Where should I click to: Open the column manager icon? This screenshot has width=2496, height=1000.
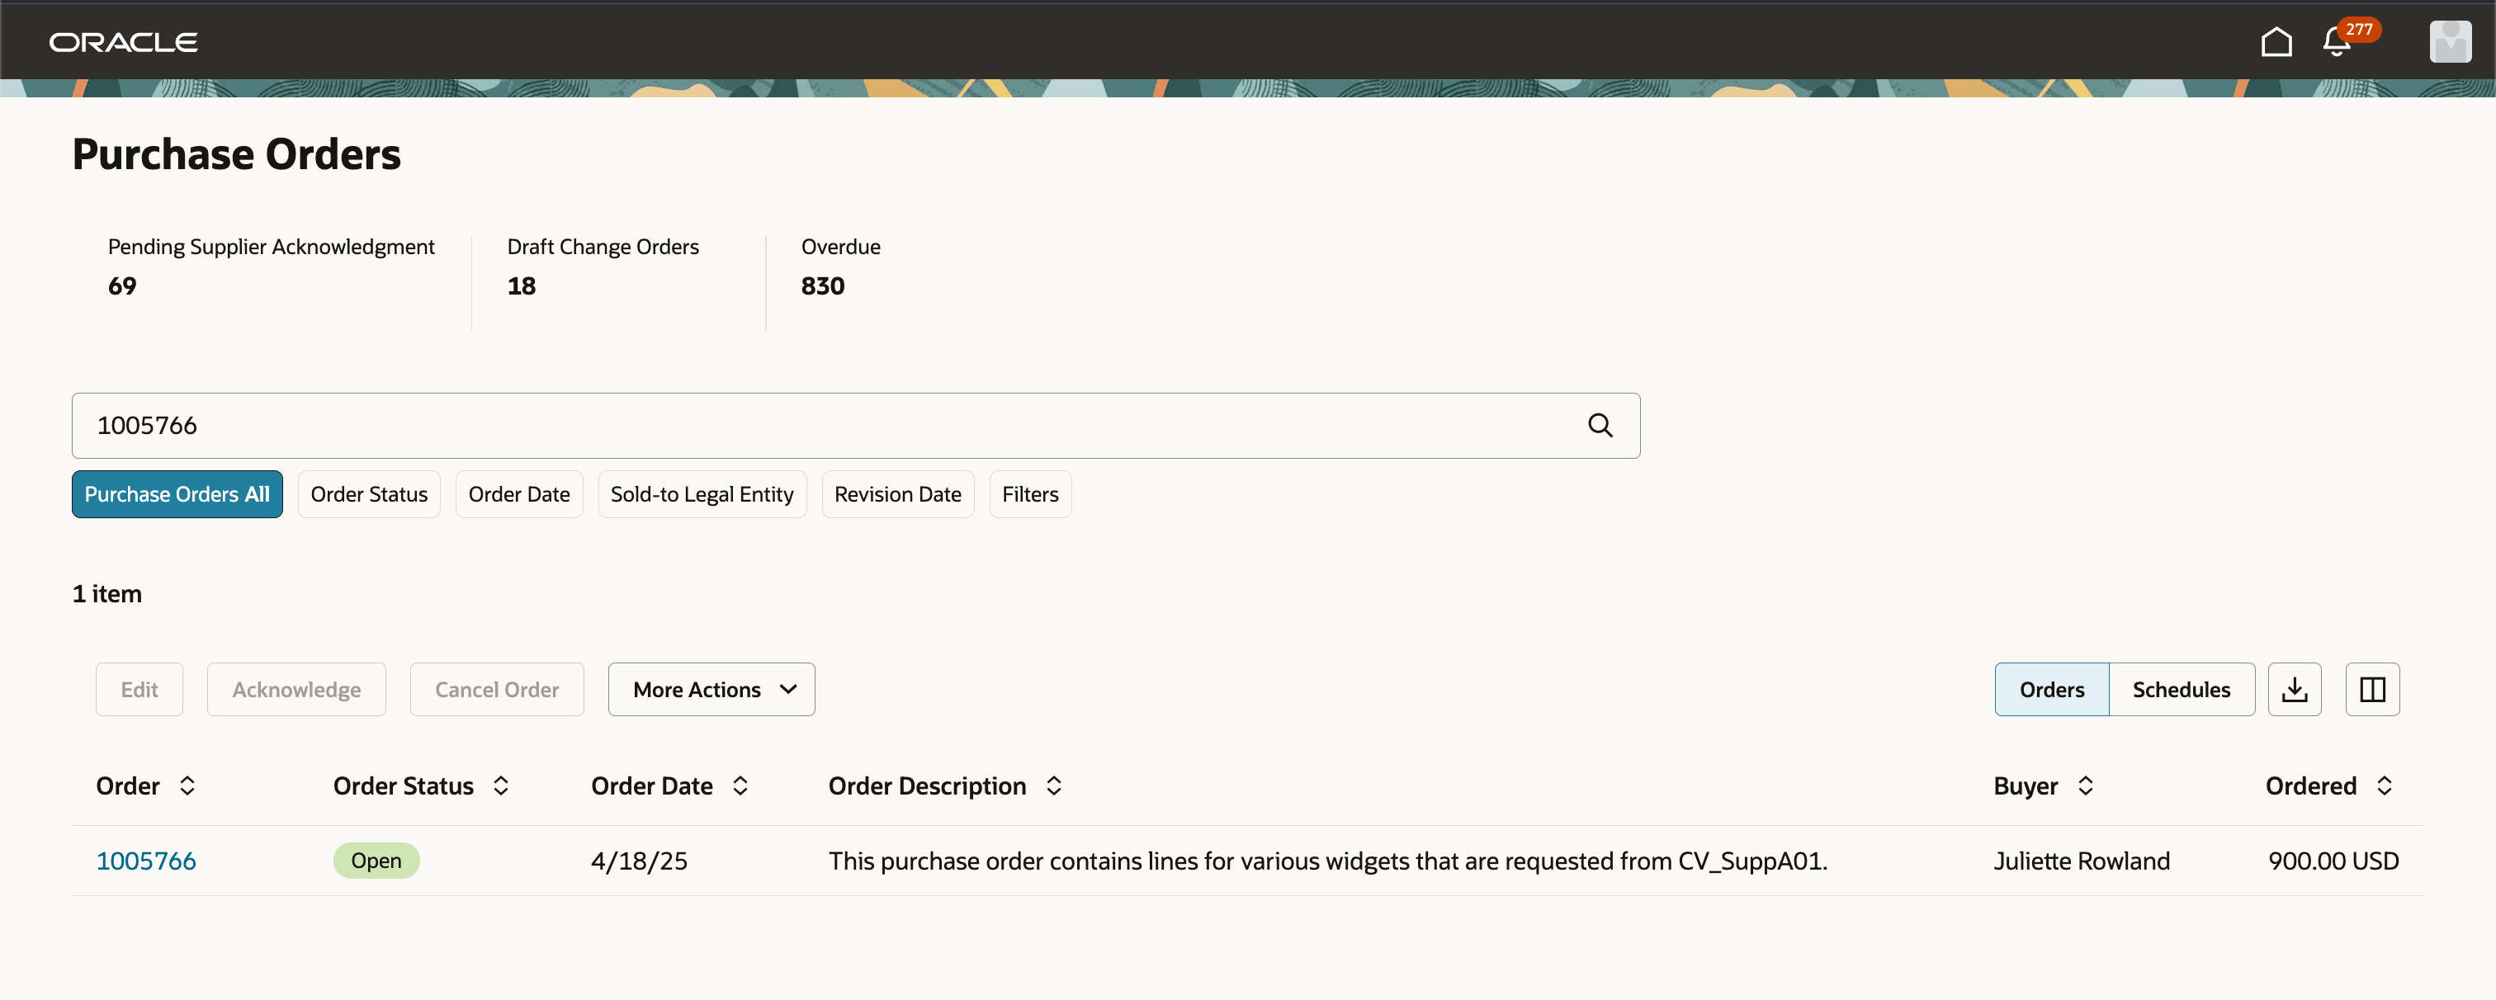(2372, 689)
